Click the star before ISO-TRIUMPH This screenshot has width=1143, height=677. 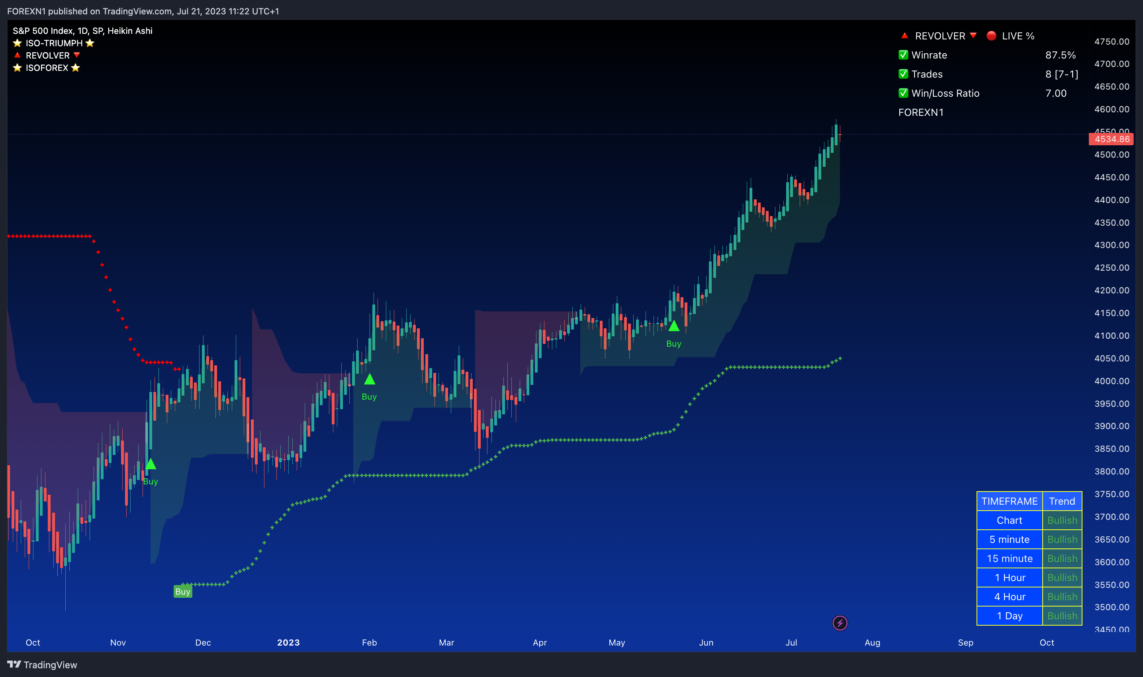coord(18,43)
